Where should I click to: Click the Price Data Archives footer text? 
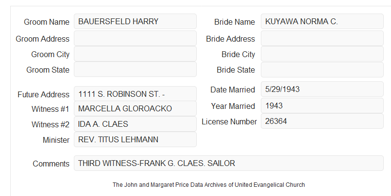tap(208, 185)
